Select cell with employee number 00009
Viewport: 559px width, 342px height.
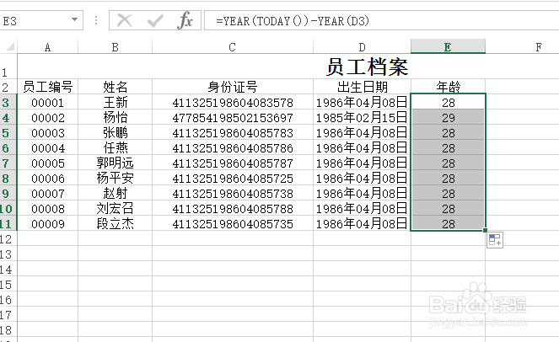coord(48,224)
